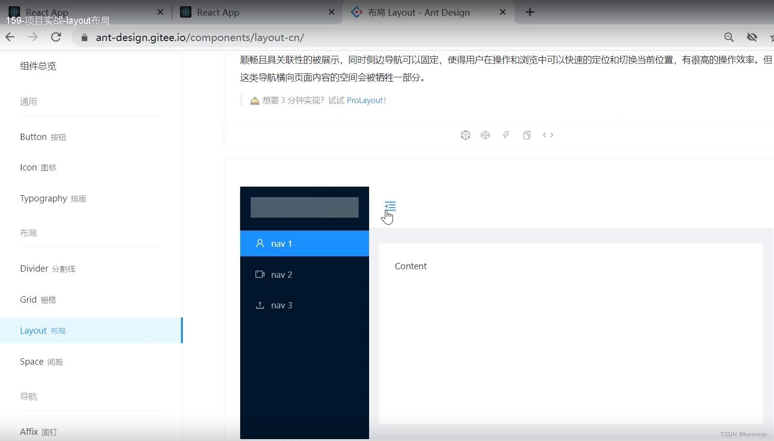View site security lock info
The width and height of the screenshot is (774, 441).
85,38
